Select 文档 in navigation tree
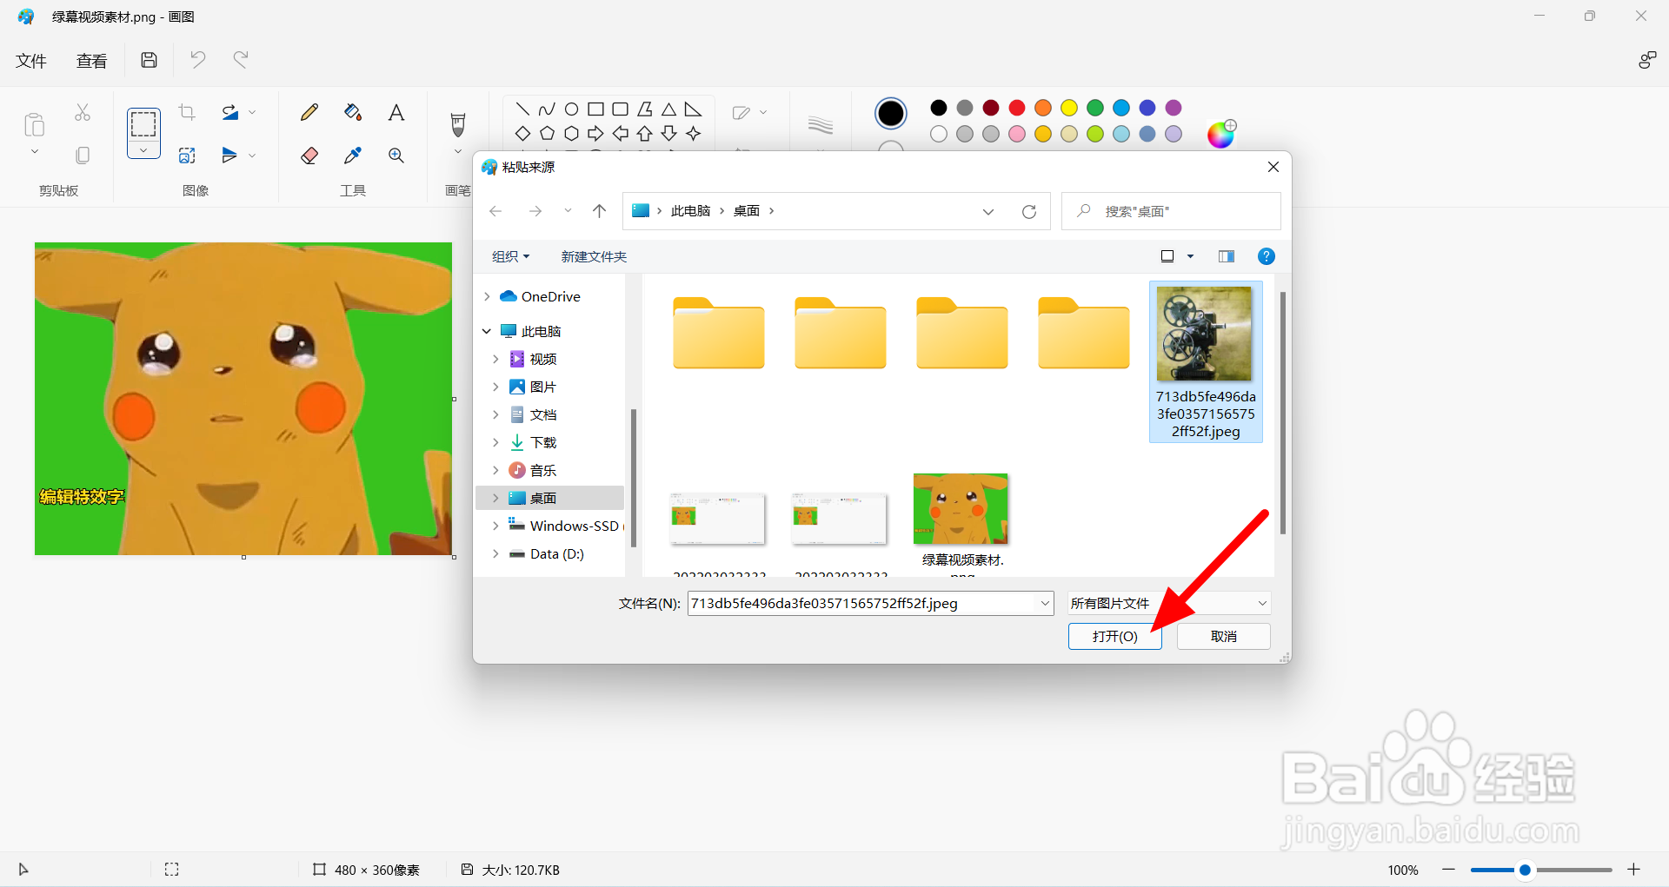The height and width of the screenshot is (887, 1669). (543, 414)
